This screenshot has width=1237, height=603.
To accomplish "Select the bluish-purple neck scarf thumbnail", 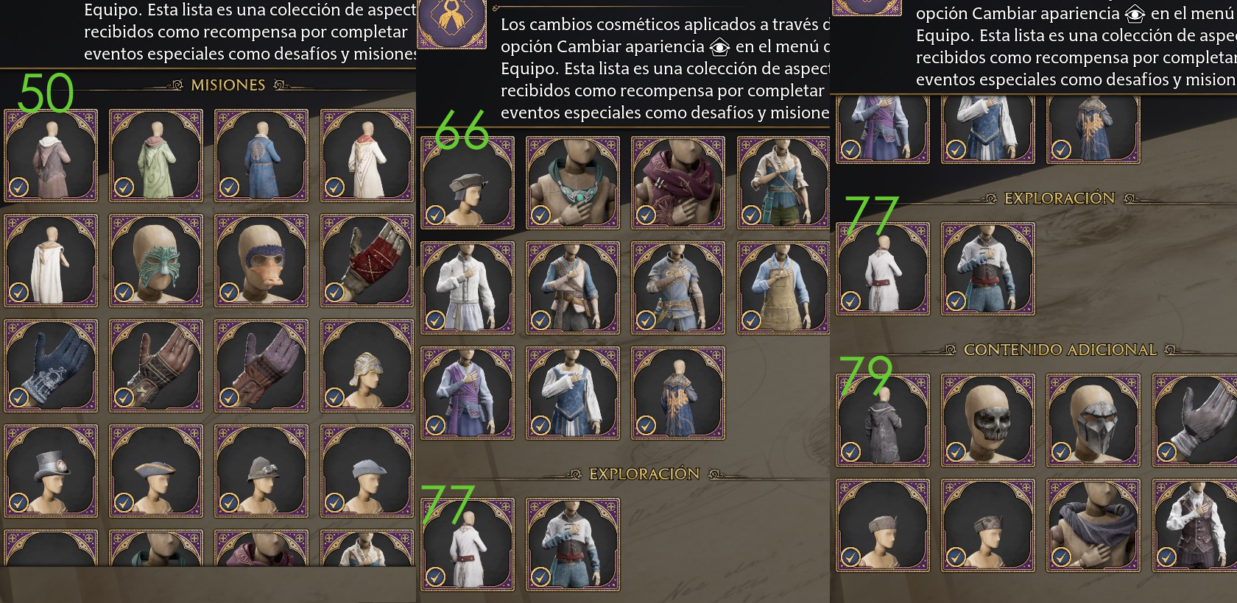I will (x=1093, y=525).
